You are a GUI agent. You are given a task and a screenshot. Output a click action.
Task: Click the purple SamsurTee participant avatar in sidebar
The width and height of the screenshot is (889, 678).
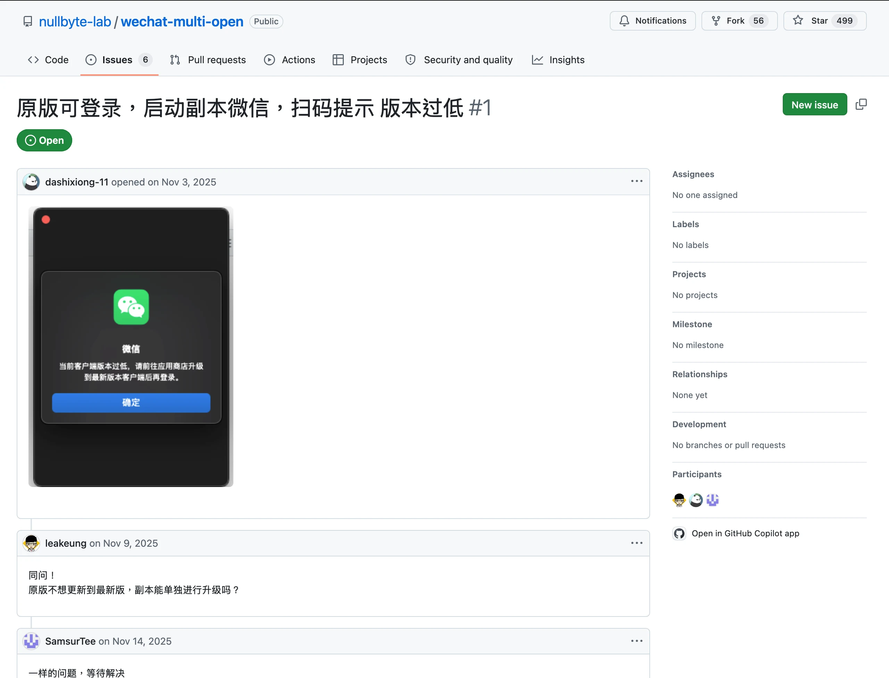(712, 500)
